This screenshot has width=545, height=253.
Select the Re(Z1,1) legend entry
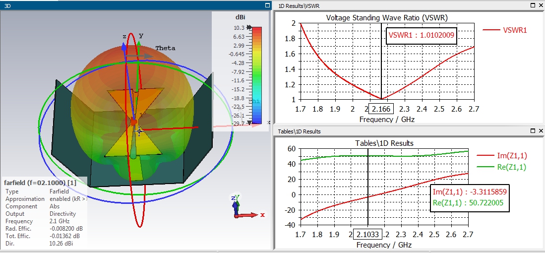(x=502, y=167)
